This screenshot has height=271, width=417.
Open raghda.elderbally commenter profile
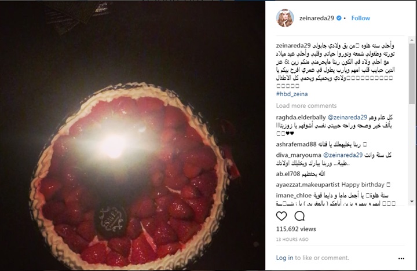(301, 118)
